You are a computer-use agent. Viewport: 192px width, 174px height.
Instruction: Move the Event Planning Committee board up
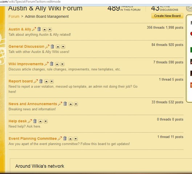tap(70, 139)
